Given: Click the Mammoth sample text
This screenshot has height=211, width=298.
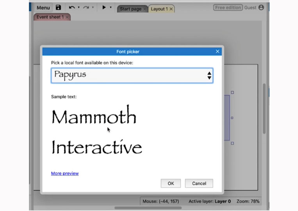Looking at the screenshot, I should 94,115.
